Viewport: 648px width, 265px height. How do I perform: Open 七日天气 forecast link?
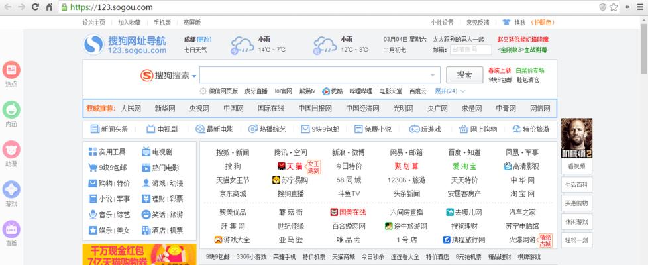[195, 50]
